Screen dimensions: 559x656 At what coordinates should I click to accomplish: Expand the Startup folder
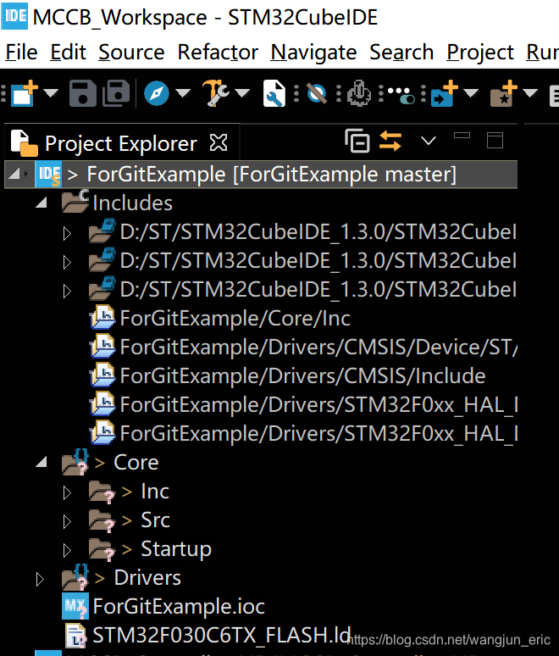[x=67, y=551]
